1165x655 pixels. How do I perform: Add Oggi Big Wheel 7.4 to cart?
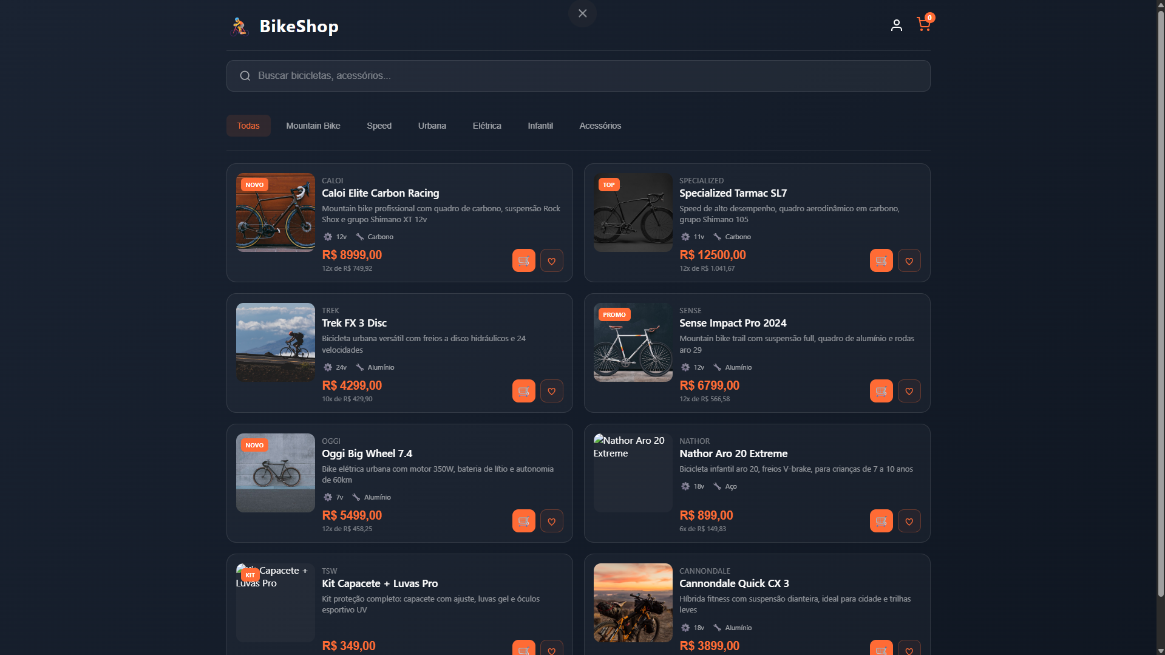[x=523, y=521]
